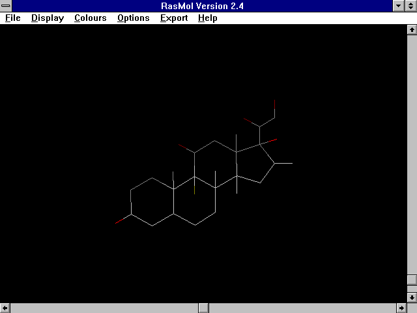Viewport: 417px width, 313px height.
Task: Click the horizontal scrollbar right arrow
Action: pos(400,308)
